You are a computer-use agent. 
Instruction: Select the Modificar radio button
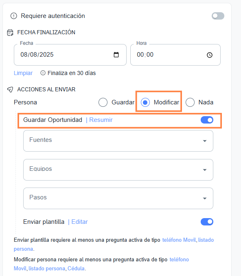point(145,102)
